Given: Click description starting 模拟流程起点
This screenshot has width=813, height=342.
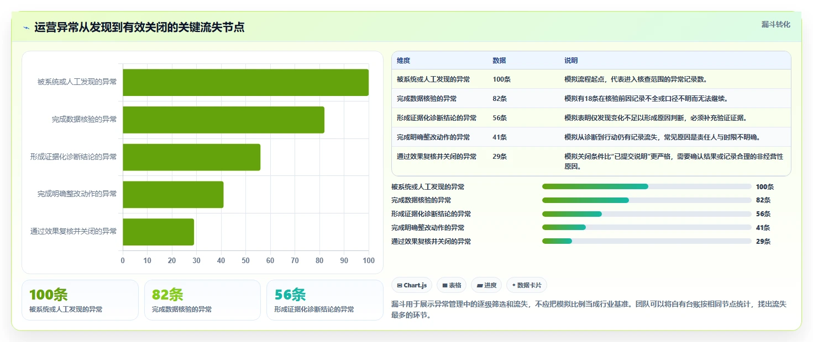Looking at the screenshot, I should (x=636, y=79).
